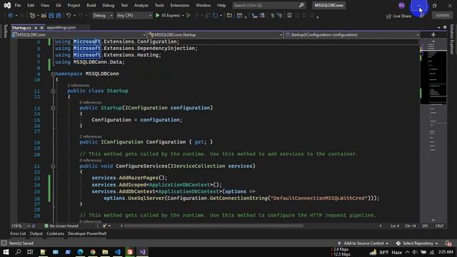This screenshot has width=457, height=257.
Task: Close the Startup.cs tab
Action: click(x=41, y=28)
